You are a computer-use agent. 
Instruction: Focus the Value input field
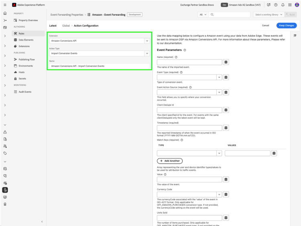pos(189,179)
